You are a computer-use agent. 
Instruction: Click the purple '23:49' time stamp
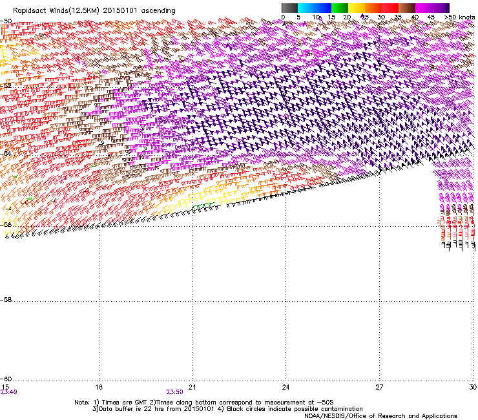pos(8,392)
